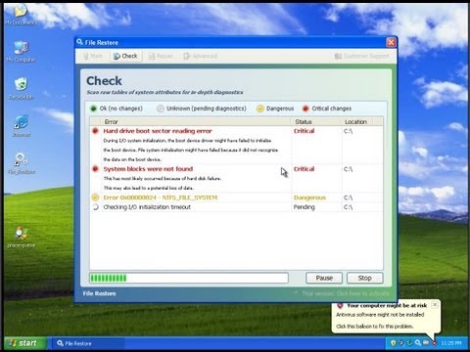Click the taskbar clock
The image size is (470, 352).
(x=451, y=343)
